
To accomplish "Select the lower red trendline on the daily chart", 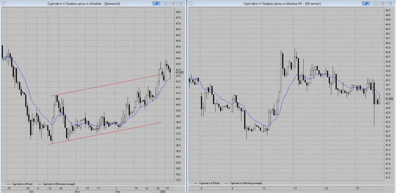I will pos(106,133).
